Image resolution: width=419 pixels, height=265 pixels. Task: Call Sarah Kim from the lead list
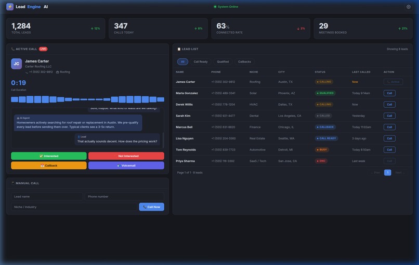tap(389, 116)
